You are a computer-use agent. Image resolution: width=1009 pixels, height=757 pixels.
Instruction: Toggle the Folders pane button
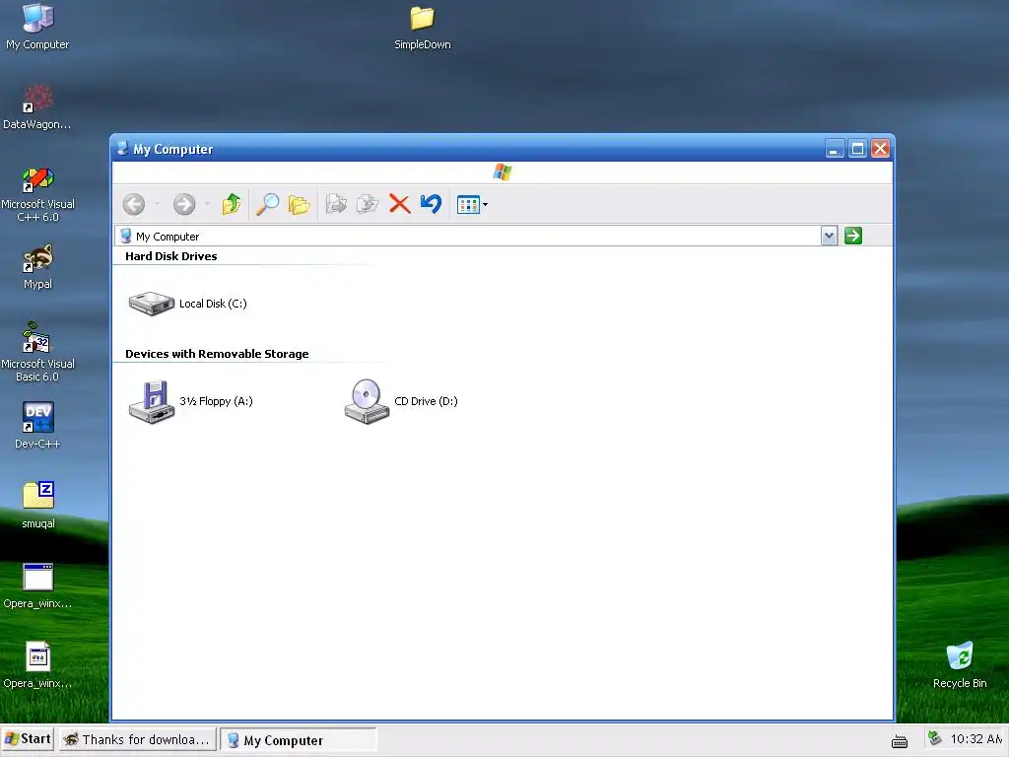click(300, 205)
